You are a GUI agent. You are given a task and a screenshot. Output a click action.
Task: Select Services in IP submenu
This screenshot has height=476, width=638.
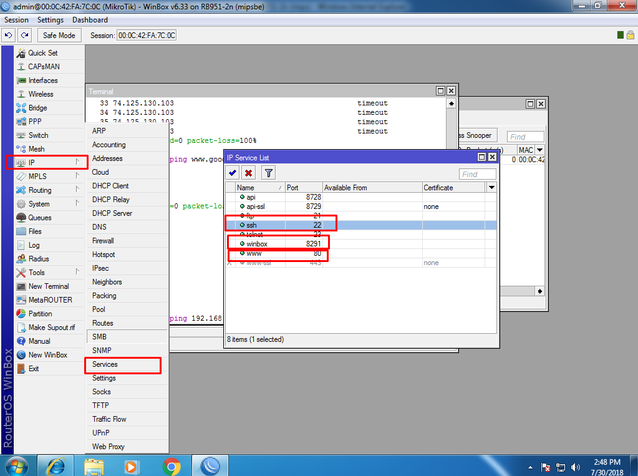[x=127, y=364]
